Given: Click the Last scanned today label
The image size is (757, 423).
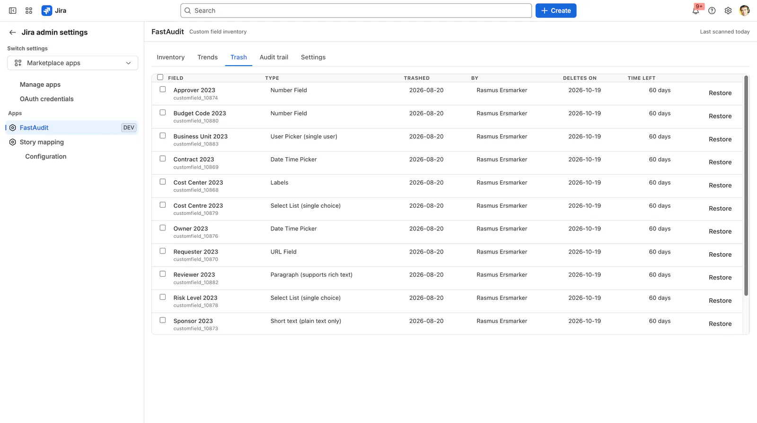Looking at the screenshot, I should (725, 32).
